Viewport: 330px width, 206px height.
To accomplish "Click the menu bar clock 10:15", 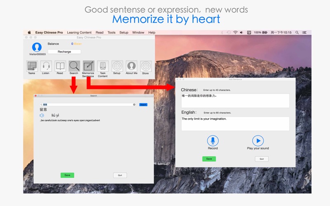I will pos(281,33).
